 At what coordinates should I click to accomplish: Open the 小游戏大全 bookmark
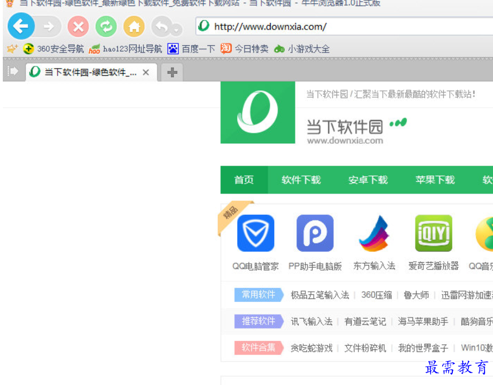[301, 49]
